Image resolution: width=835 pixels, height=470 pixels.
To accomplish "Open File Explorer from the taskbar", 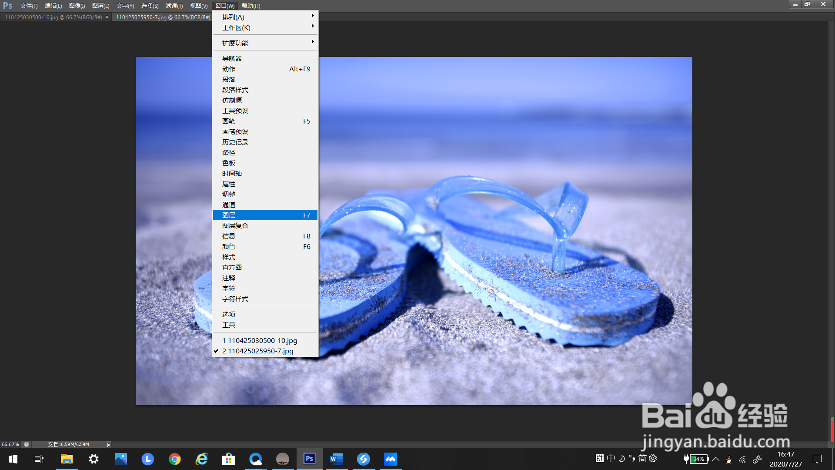I will pos(67,459).
